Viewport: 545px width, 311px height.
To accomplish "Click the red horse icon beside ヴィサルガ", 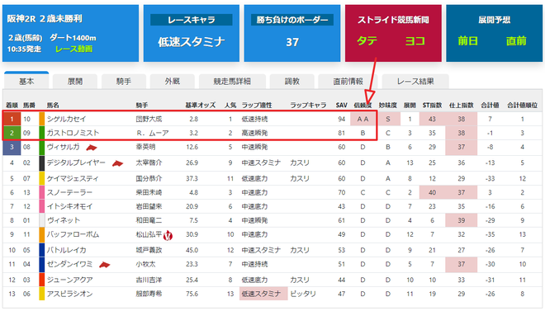I will pos(92,148).
